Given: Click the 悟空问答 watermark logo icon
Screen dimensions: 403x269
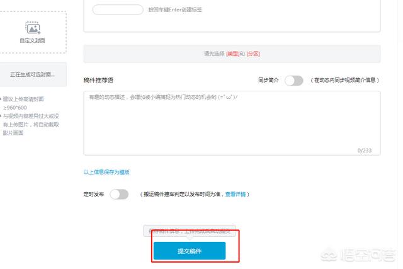Looking at the screenshot, I should click(329, 255).
